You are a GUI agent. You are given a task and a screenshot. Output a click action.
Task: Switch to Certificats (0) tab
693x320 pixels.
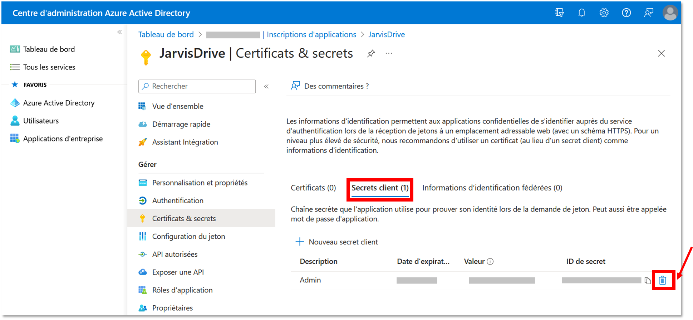click(313, 188)
